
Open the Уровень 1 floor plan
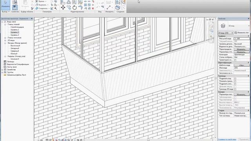(15, 30)
